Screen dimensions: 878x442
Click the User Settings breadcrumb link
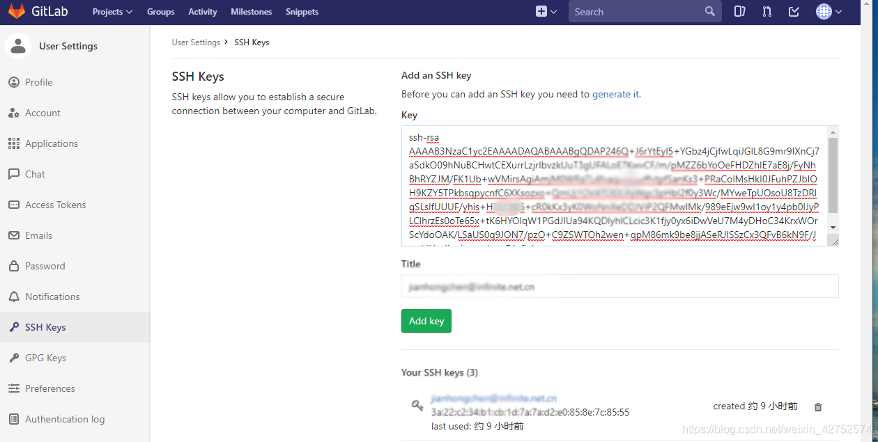196,42
